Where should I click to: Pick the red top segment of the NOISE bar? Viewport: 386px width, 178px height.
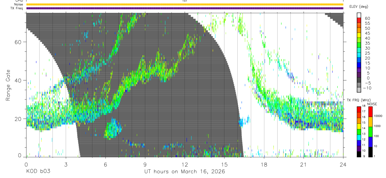click(x=370, y=112)
